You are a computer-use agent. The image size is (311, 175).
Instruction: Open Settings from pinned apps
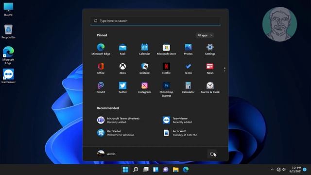coord(210,49)
